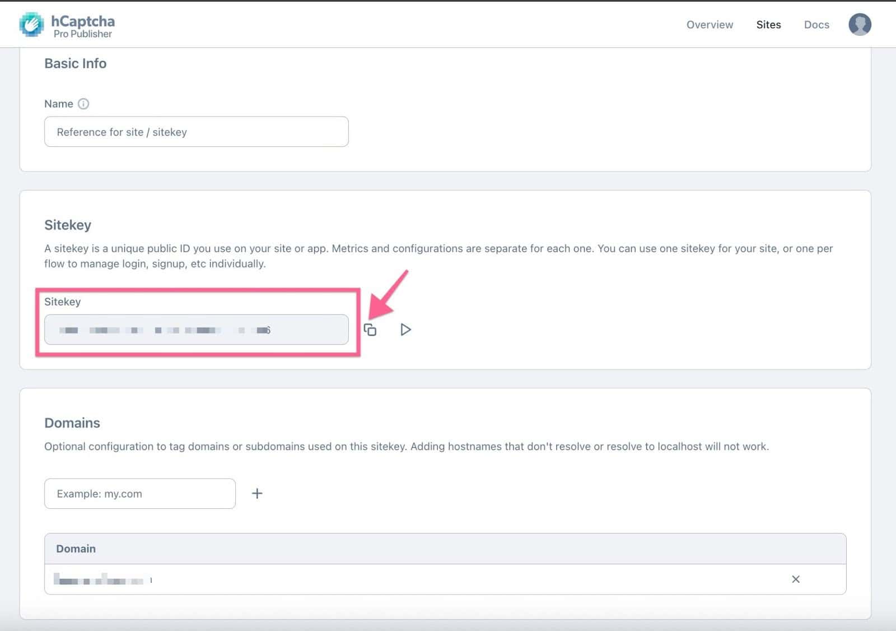
Task: Select Overview in the top navigation
Action: (x=709, y=24)
